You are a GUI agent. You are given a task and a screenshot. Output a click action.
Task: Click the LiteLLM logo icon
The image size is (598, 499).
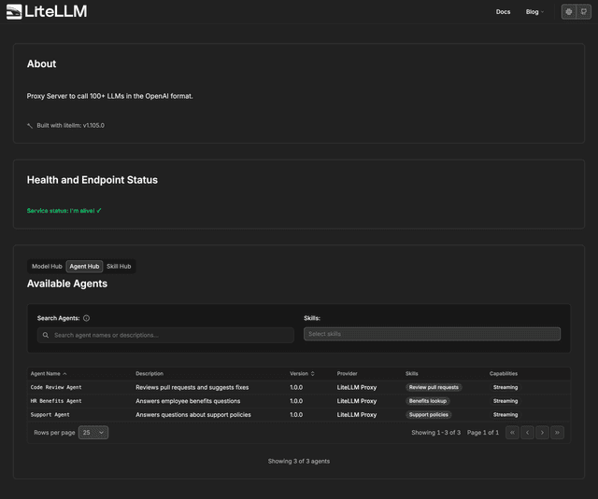point(14,12)
